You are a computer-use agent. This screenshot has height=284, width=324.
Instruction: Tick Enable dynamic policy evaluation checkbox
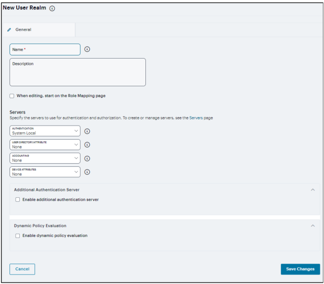(18, 236)
